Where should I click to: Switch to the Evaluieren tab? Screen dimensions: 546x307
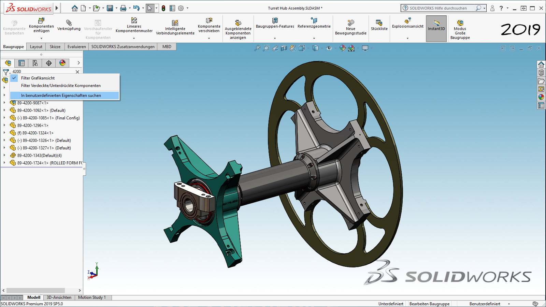(76, 46)
